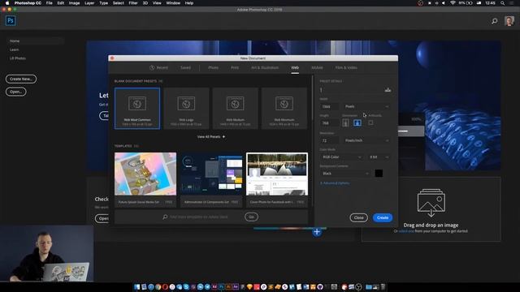Select landscape orientation icon
This screenshot has height=292, width=520.
(357, 122)
